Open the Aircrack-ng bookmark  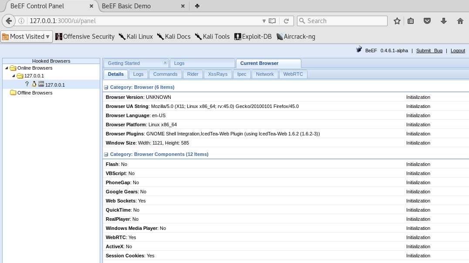[296, 37]
